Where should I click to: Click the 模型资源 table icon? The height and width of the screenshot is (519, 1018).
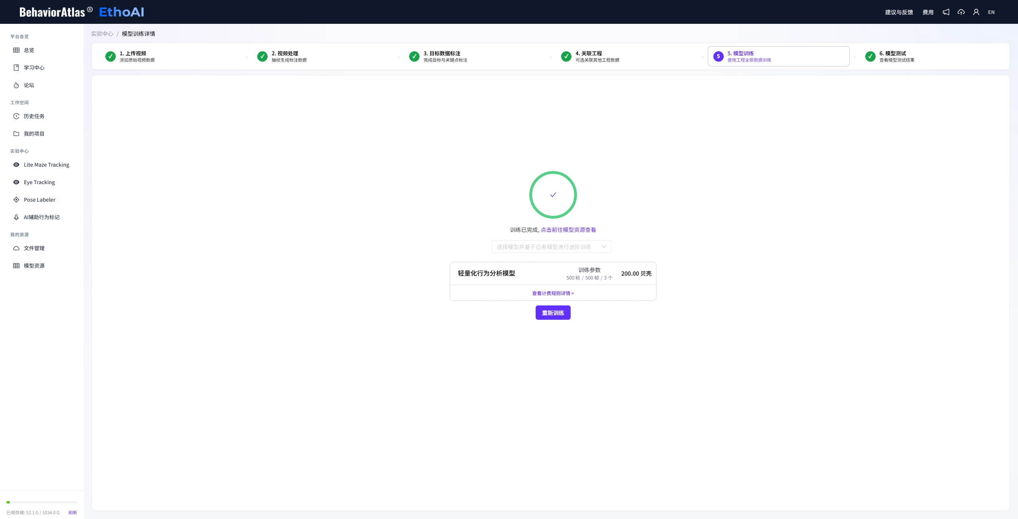[x=16, y=266]
